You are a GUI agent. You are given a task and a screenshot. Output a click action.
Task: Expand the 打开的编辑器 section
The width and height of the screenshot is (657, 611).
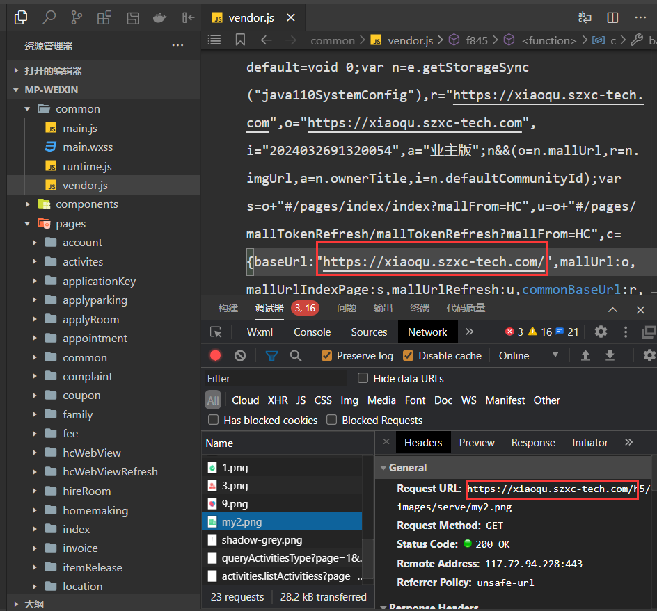point(104,70)
